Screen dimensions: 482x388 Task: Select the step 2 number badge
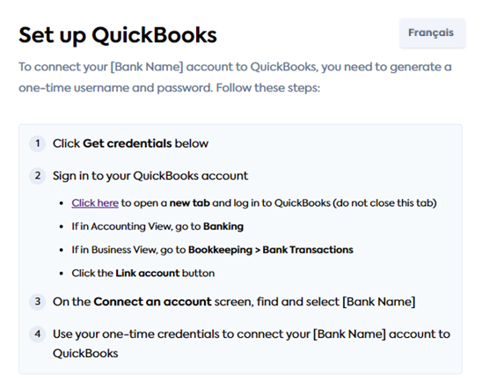click(38, 176)
